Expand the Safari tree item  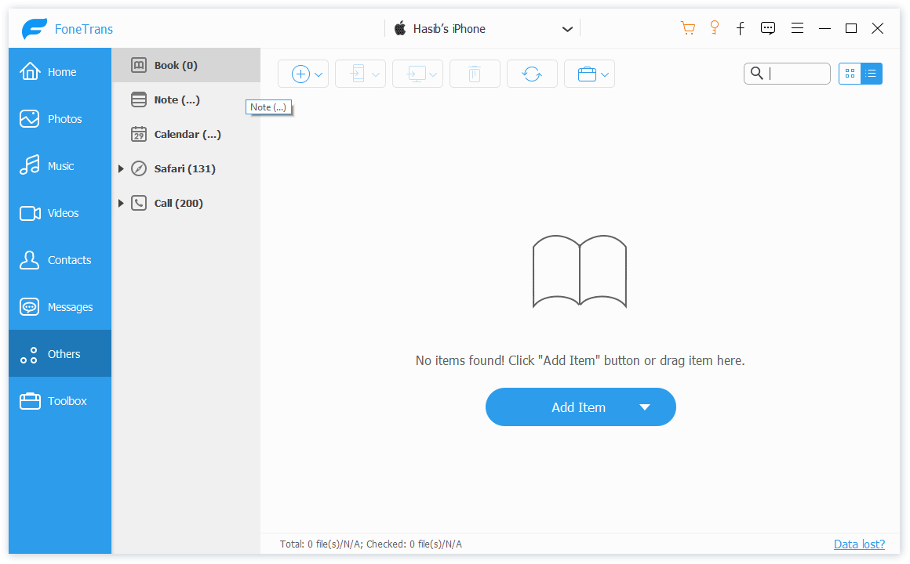(121, 168)
